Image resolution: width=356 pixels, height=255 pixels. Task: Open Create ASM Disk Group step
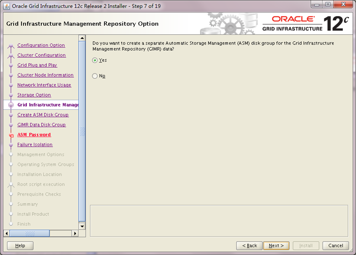point(43,115)
